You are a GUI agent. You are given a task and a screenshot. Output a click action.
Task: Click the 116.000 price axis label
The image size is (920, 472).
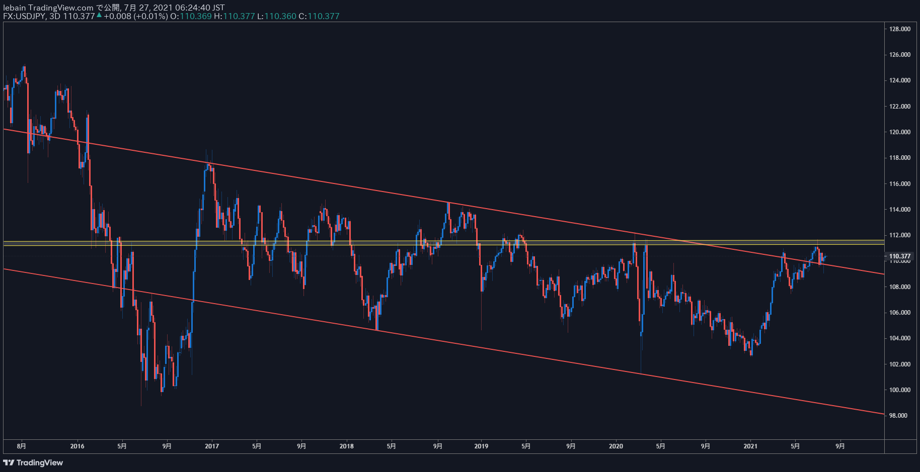900,184
